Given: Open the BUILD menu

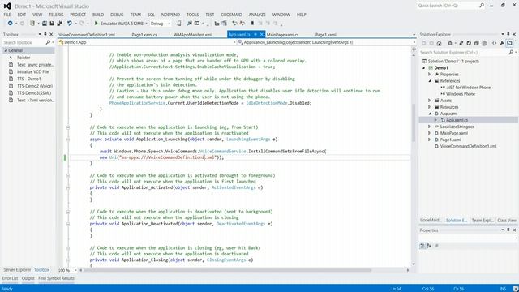Looking at the screenshot, I should (x=98, y=15).
